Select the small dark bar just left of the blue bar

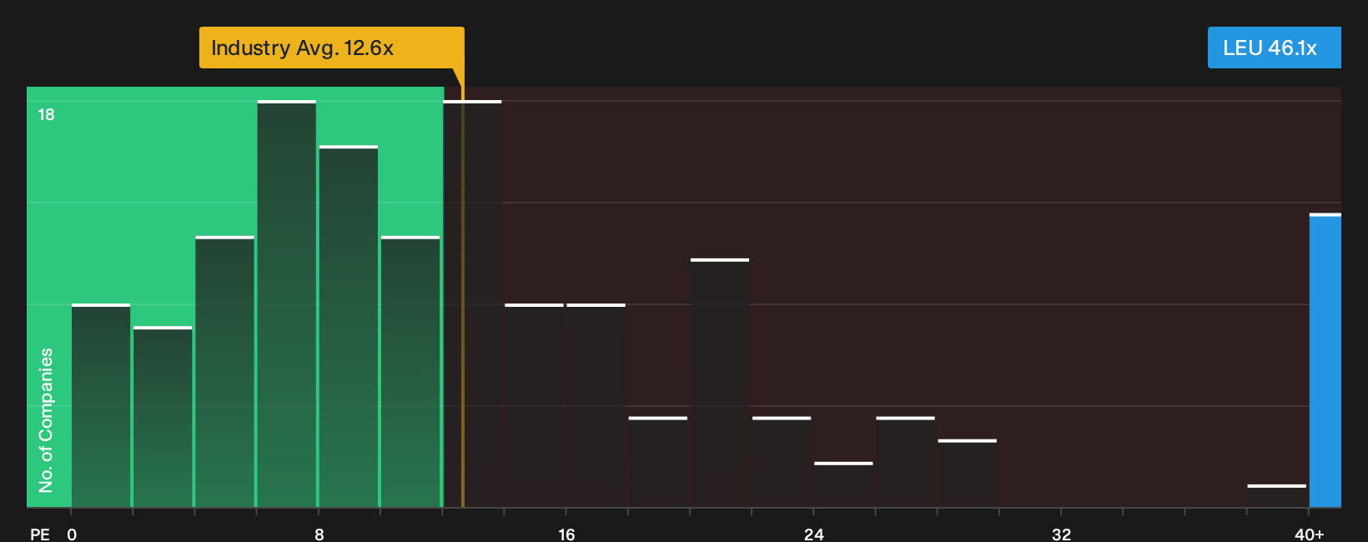click(1277, 495)
